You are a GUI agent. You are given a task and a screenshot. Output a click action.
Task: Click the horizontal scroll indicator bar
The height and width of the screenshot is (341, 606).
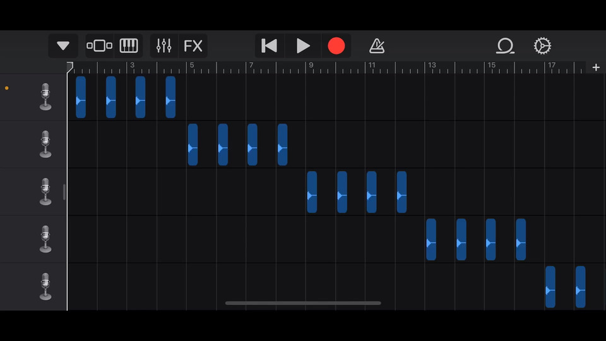pyautogui.click(x=303, y=303)
